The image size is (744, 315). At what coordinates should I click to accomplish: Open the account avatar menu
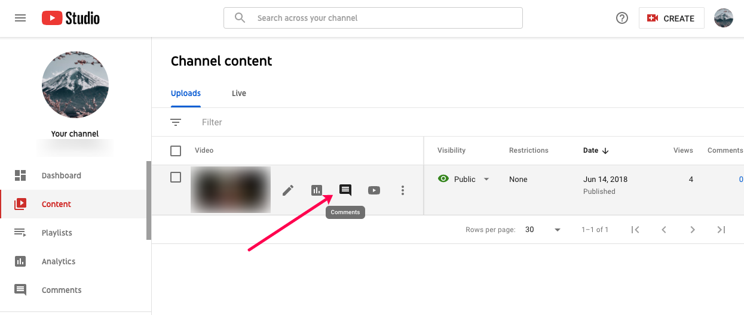(x=724, y=18)
